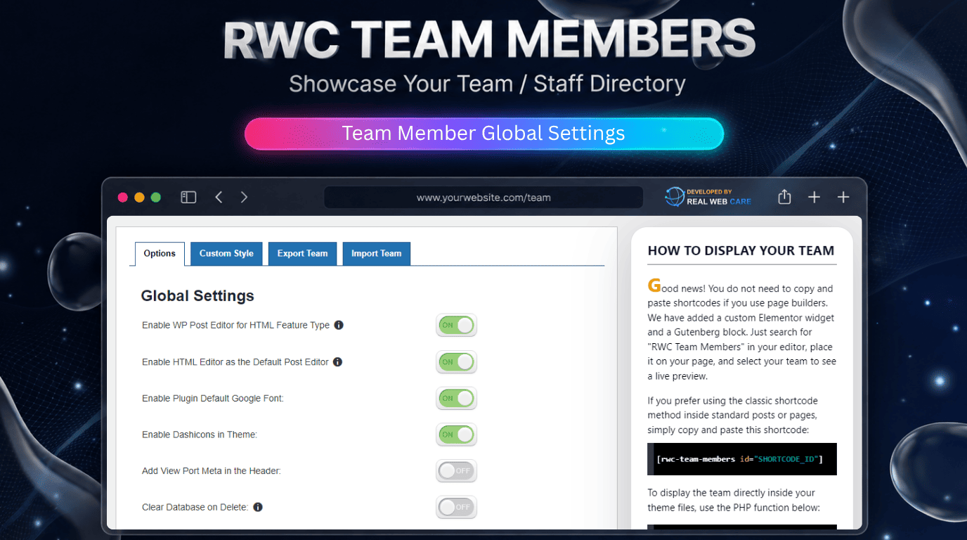The image size is (967, 540).
Task: Click the Enable Dashicons in Theme label
Action: (x=200, y=435)
